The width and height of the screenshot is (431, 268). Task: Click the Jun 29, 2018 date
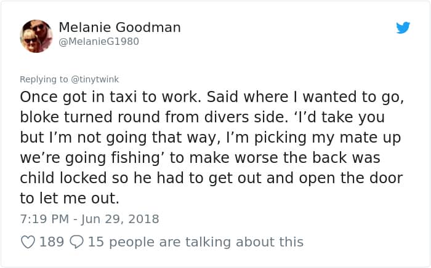tap(122, 219)
